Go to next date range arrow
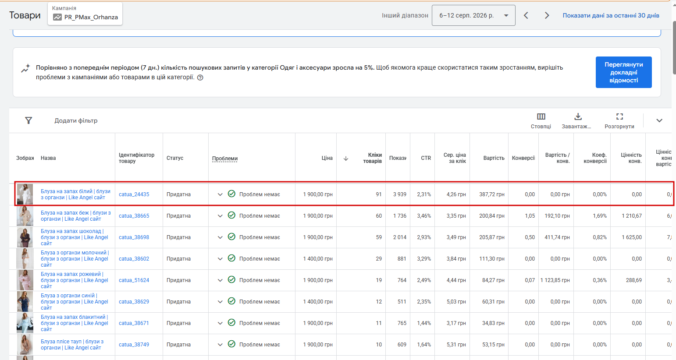 tap(547, 15)
